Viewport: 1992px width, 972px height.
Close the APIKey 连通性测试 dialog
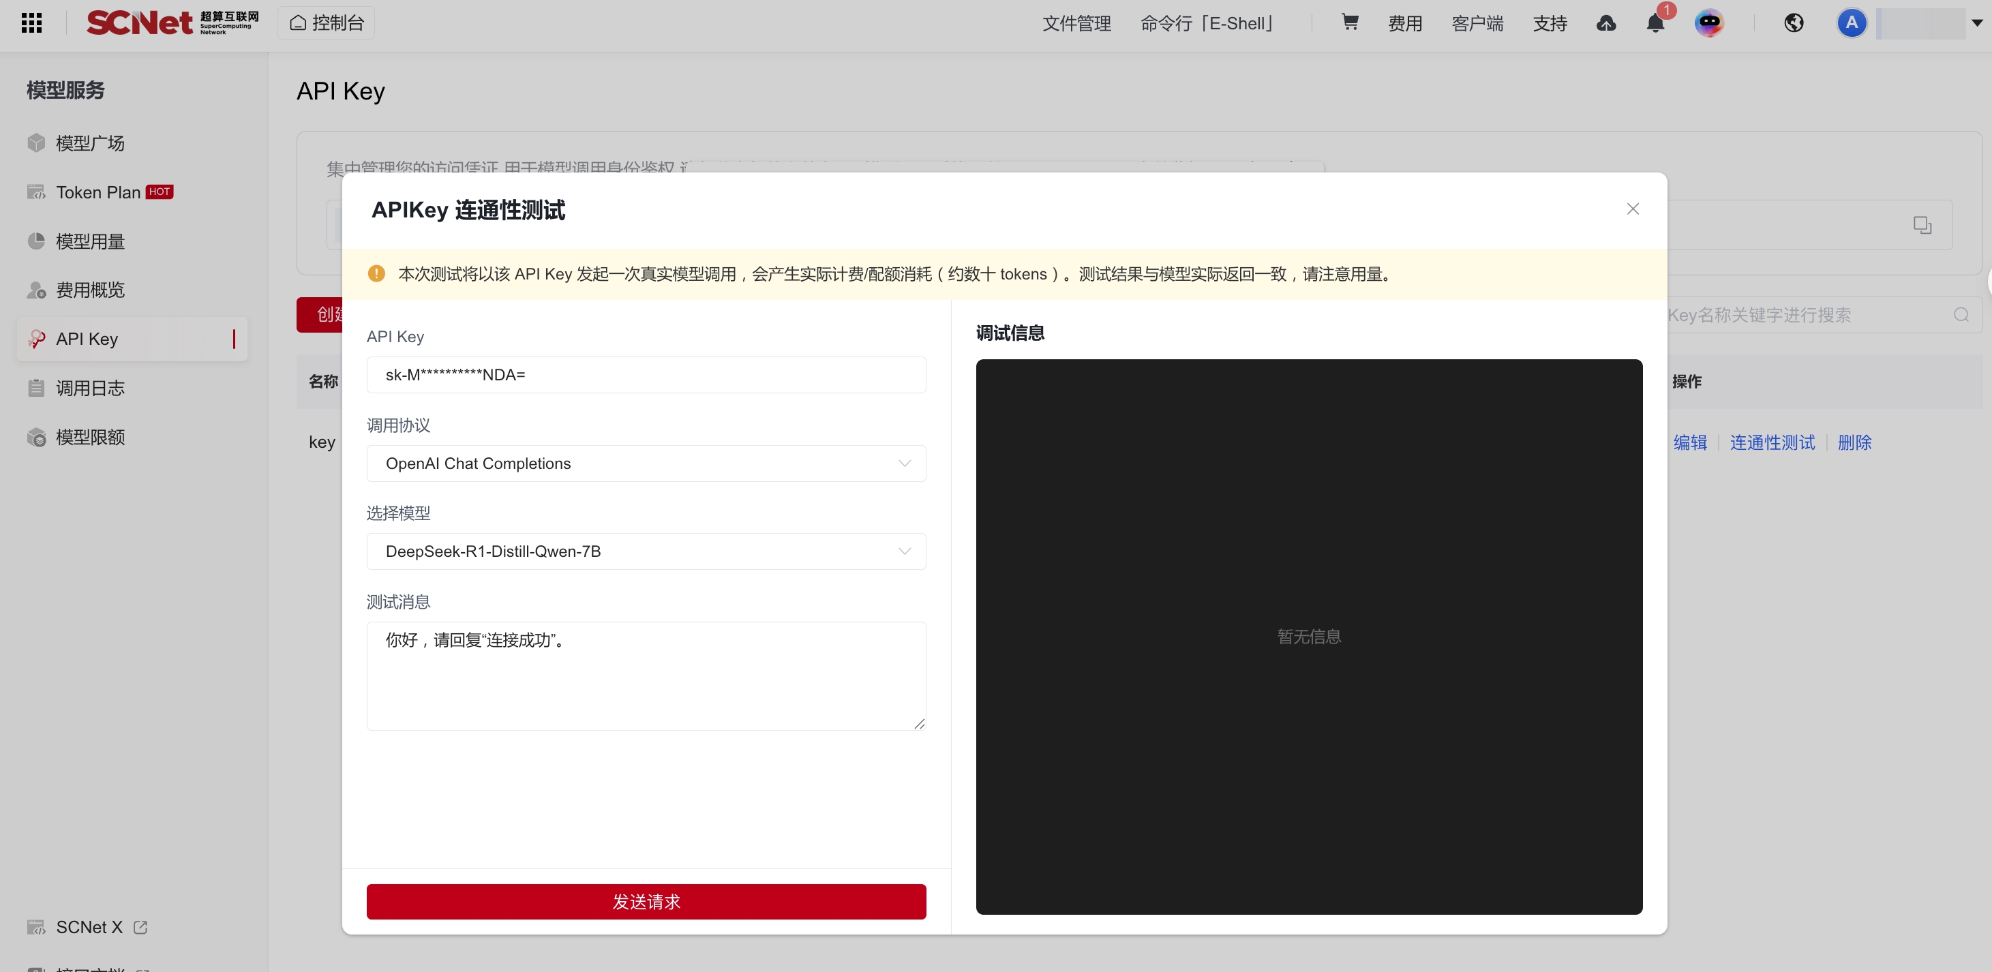(x=1633, y=209)
